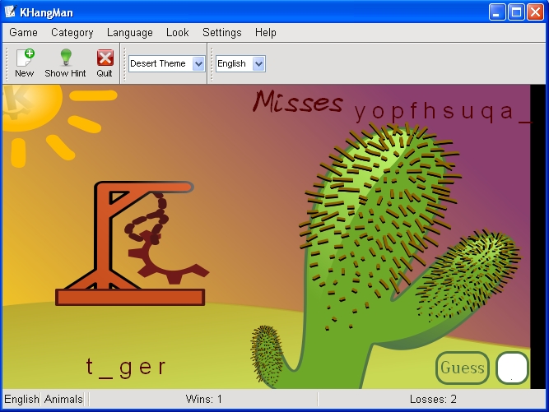Image resolution: width=549 pixels, height=412 pixels.
Task: Click the Losses counter in status bar
Action: (x=432, y=400)
